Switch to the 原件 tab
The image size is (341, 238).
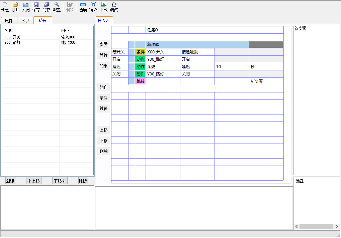pos(9,21)
